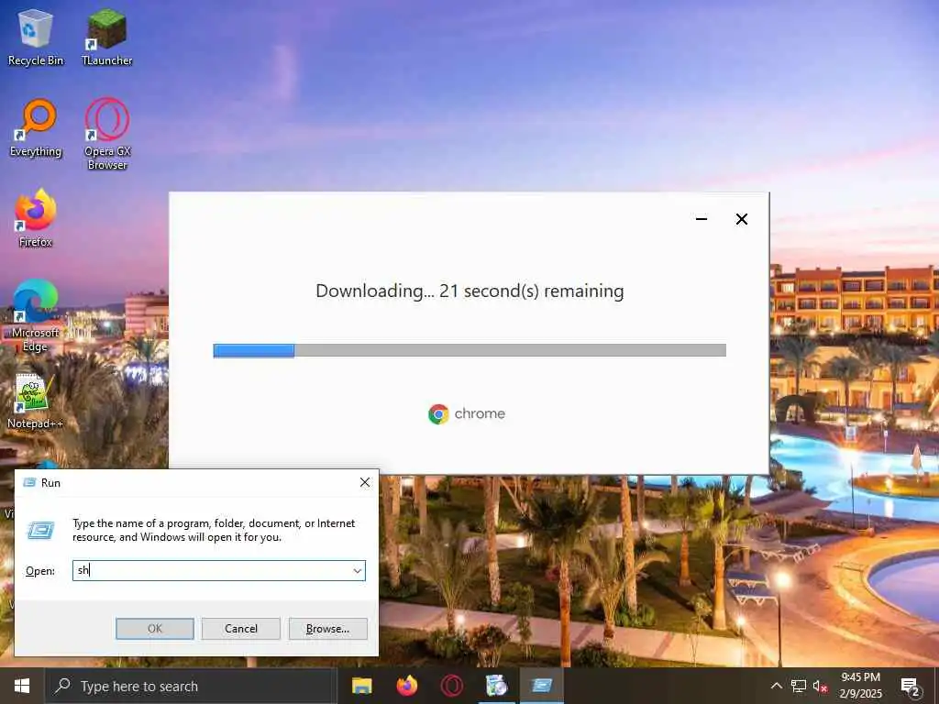Open the Windows Start menu

[22, 686]
